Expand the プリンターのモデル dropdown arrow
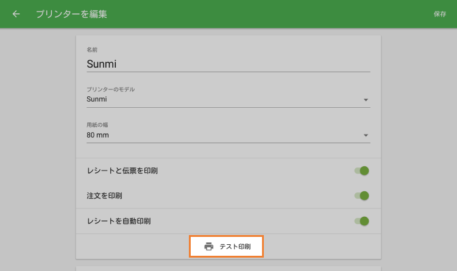This screenshot has height=271, width=457. pyautogui.click(x=366, y=99)
